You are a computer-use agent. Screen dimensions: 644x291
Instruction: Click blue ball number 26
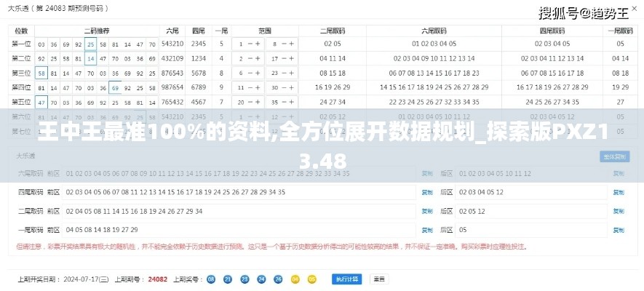279,279
